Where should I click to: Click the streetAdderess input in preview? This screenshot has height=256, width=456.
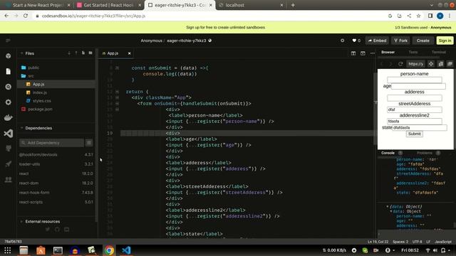[x=415, y=110]
